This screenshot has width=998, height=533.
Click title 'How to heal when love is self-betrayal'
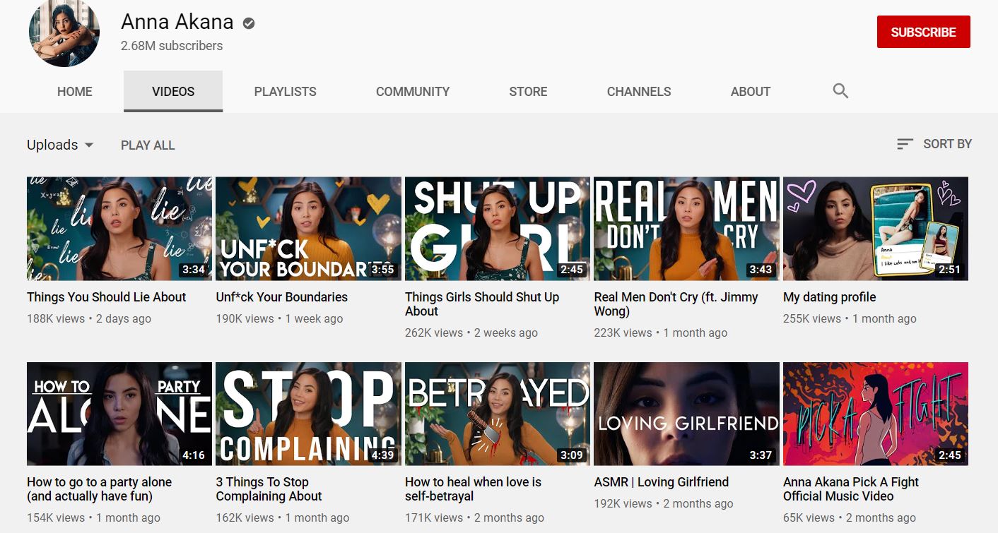pos(473,489)
